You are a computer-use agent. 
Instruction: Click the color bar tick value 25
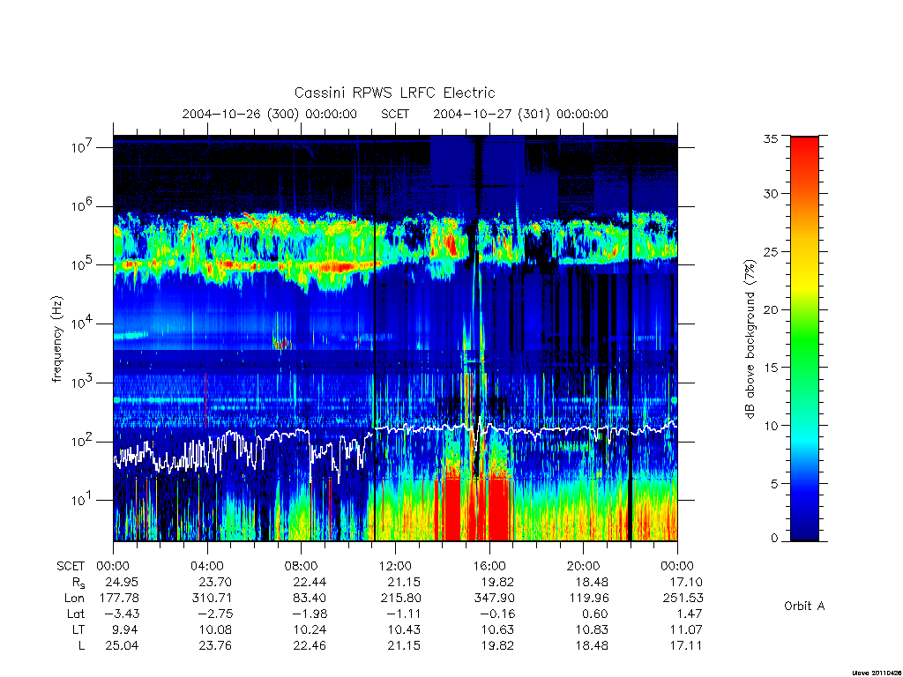tap(770, 251)
